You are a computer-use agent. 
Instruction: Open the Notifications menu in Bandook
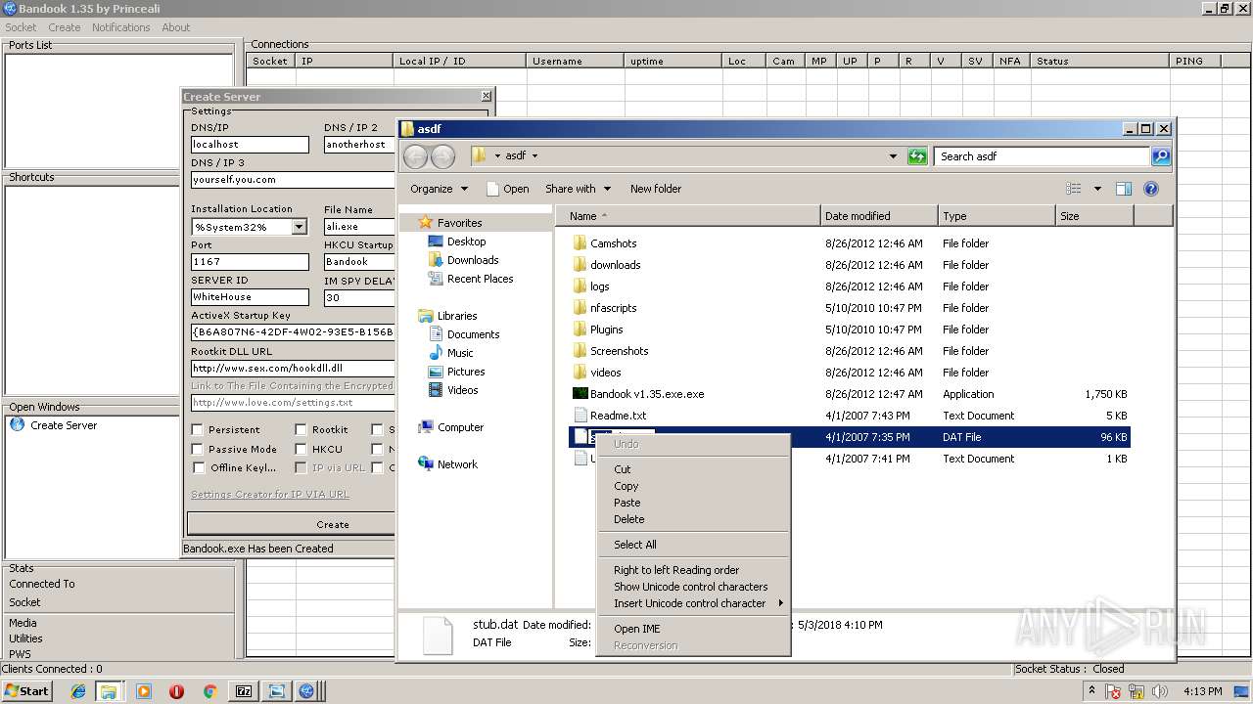[121, 27]
